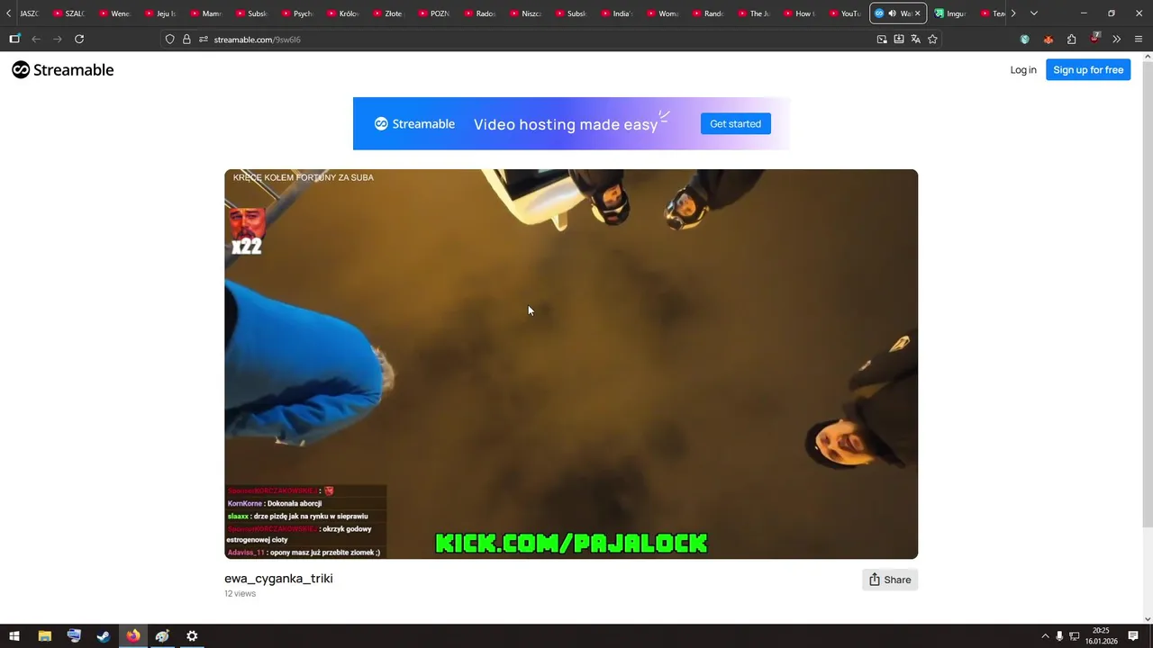
Task: Click the microphone icon in the system tray
Action: [1059, 636]
